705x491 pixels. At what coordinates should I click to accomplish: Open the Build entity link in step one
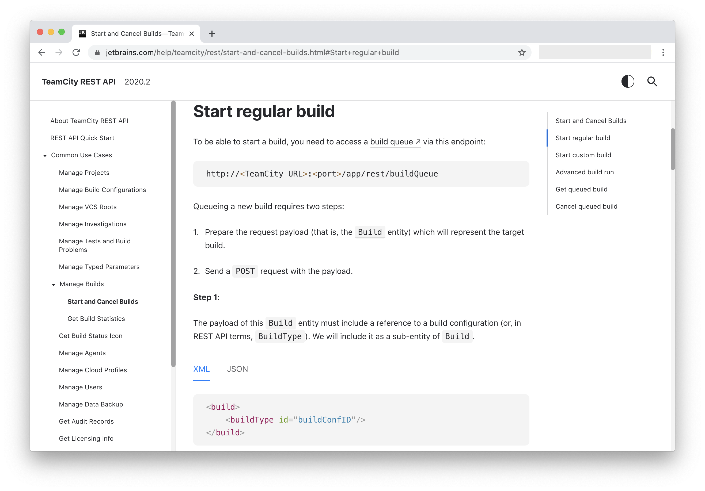pos(370,232)
